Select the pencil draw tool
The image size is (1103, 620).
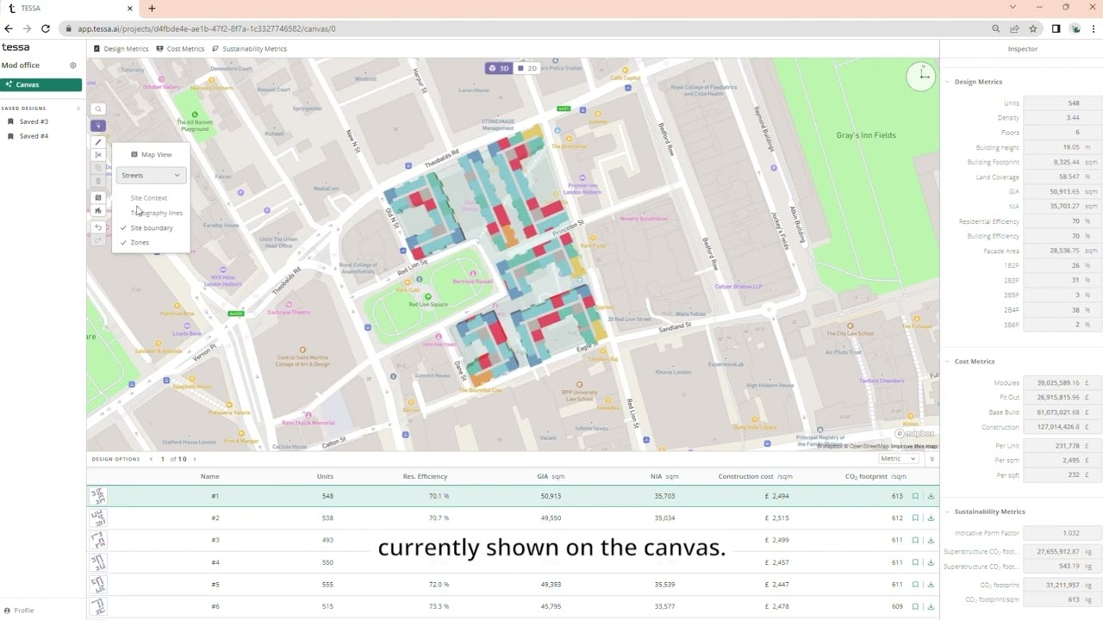(x=98, y=141)
